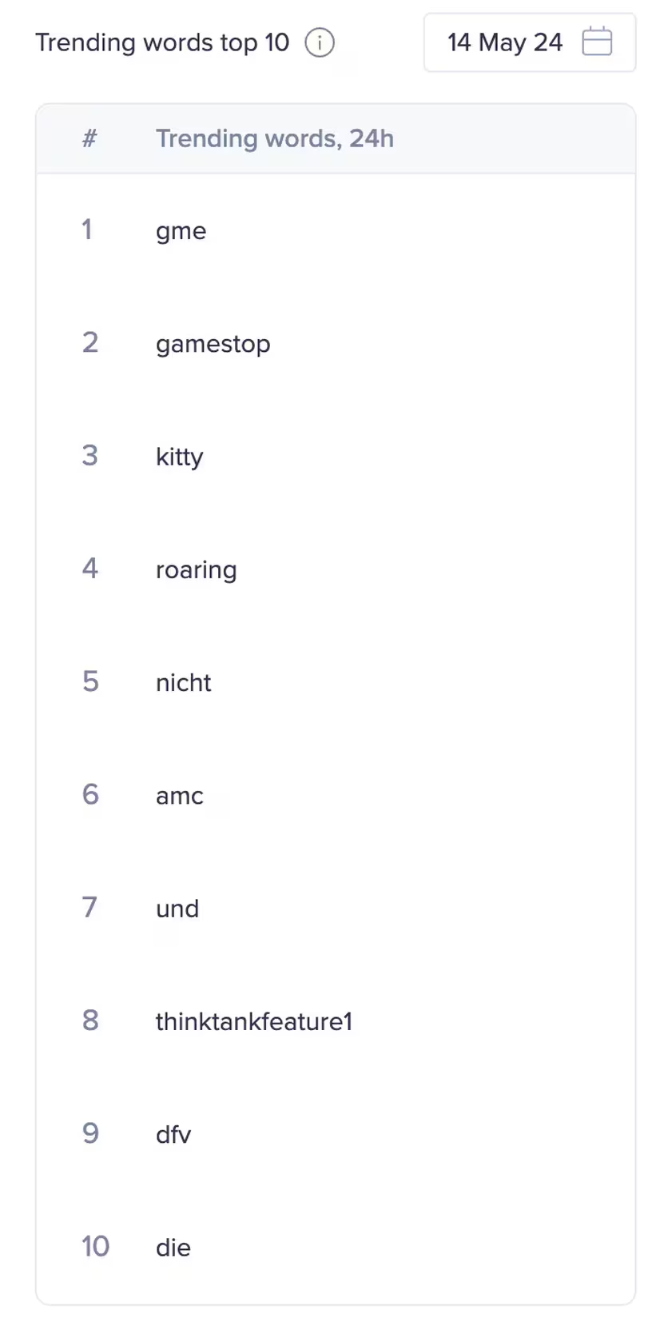Viewport: 648px width, 1338px height.
Task: Click the roaring trending word
Action: [x=197, y=570]
